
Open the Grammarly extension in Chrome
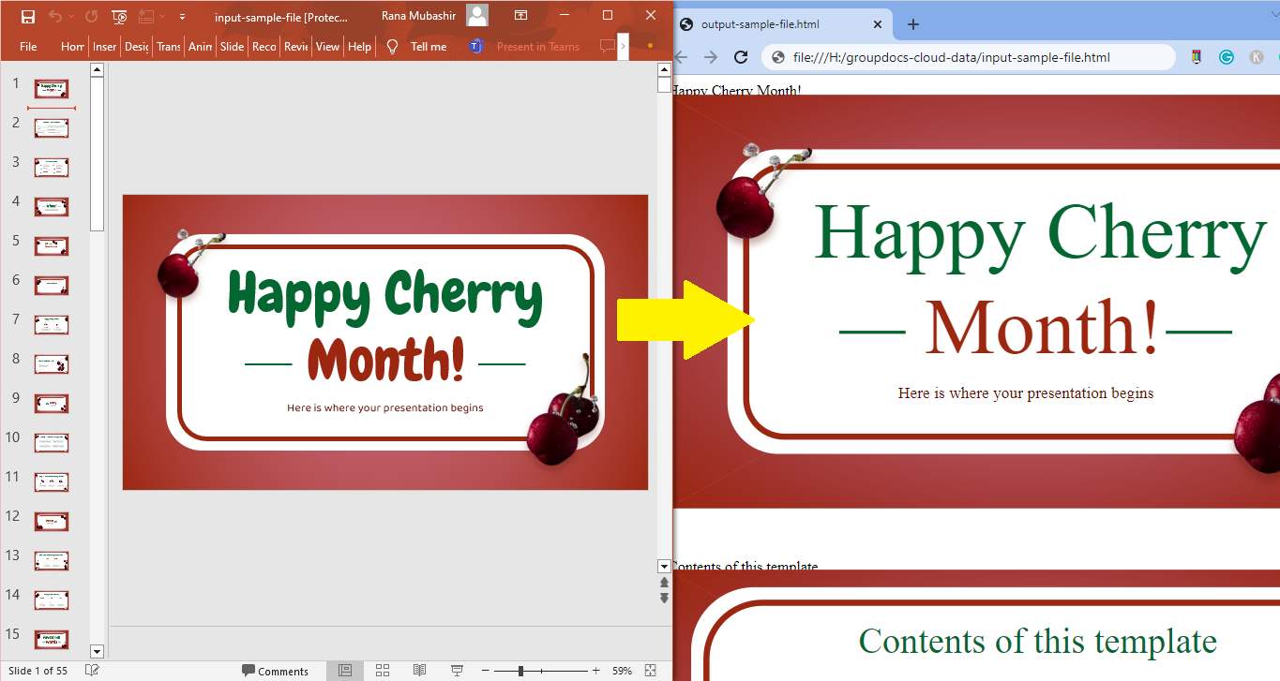[1227, 56]
